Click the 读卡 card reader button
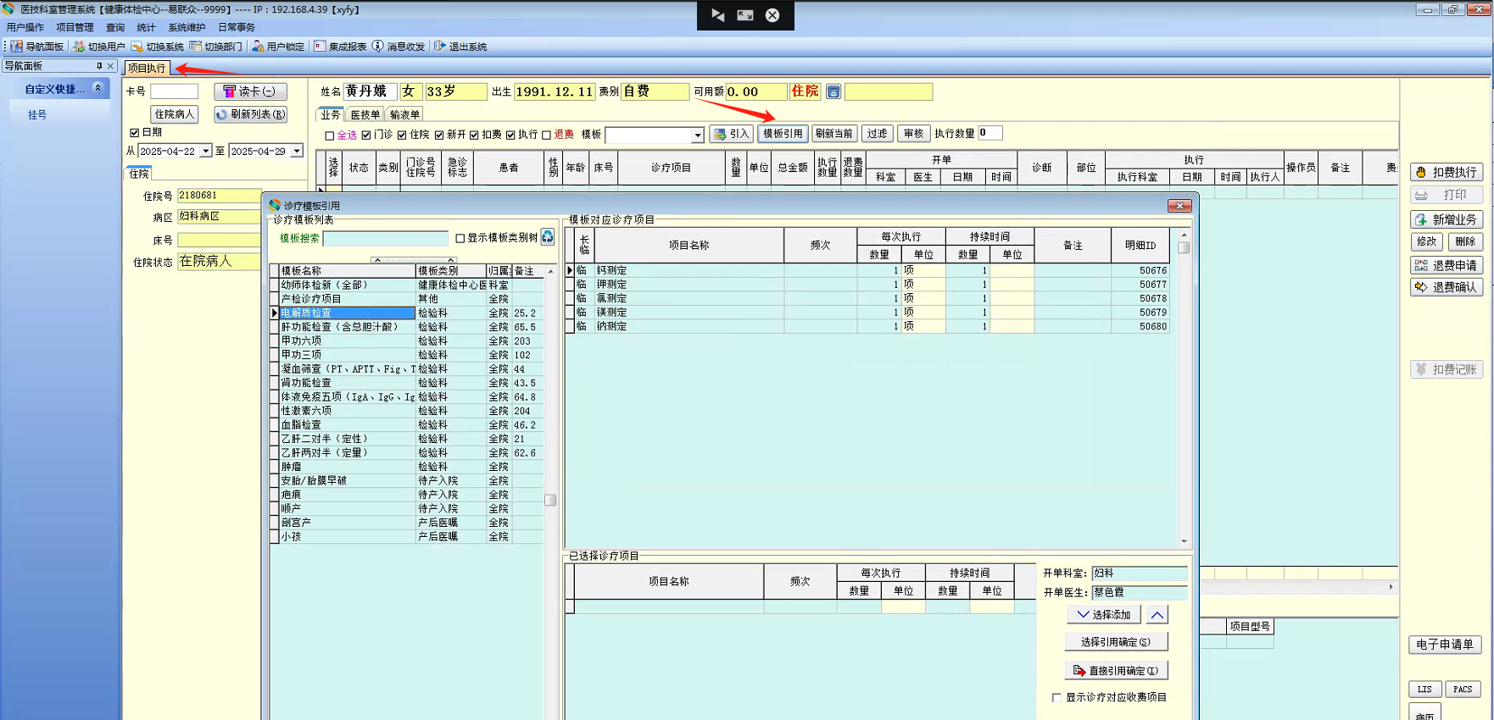1494x720 pixels. coord(250,91)
